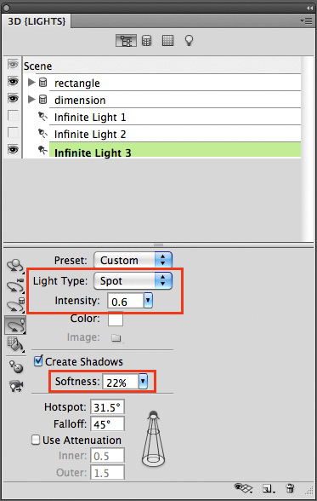The width and height of the screenshot is (317, 501).
Task: Expand the dimension mesh tree item
Action: (31, 100)
